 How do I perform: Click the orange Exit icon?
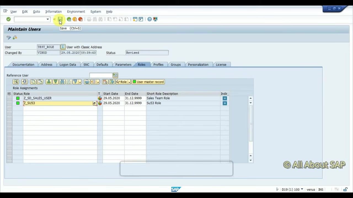pyautogui.click(x=75, y=19)
